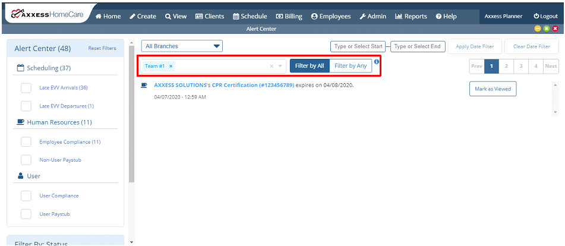Jump to page 4
Screen dimensions: 565x246
coord(536,67)
